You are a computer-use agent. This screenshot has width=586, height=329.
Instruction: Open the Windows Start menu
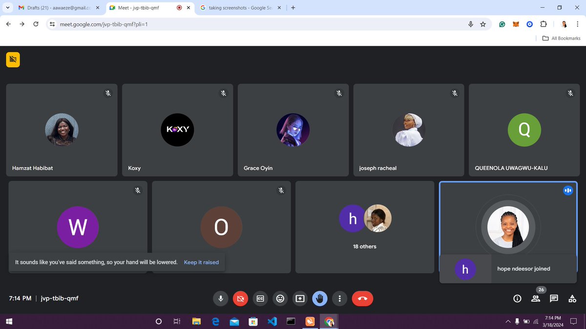(x=9, y=322)
